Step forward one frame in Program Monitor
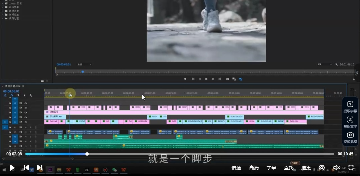Screen dimensions: 360x176 pos(213,79)
